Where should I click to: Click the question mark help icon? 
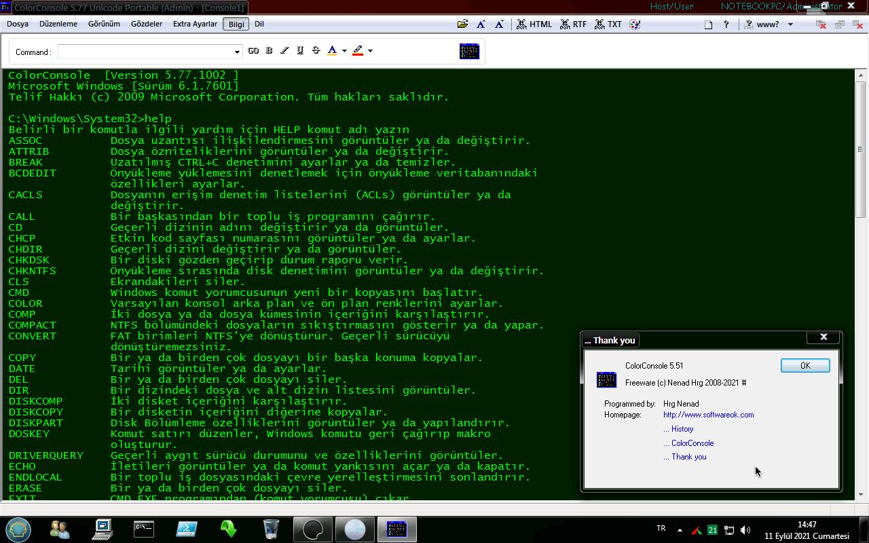coord(726,24)
